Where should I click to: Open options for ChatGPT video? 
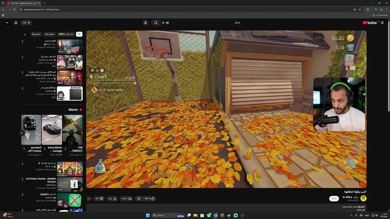(x=22, y=195)
